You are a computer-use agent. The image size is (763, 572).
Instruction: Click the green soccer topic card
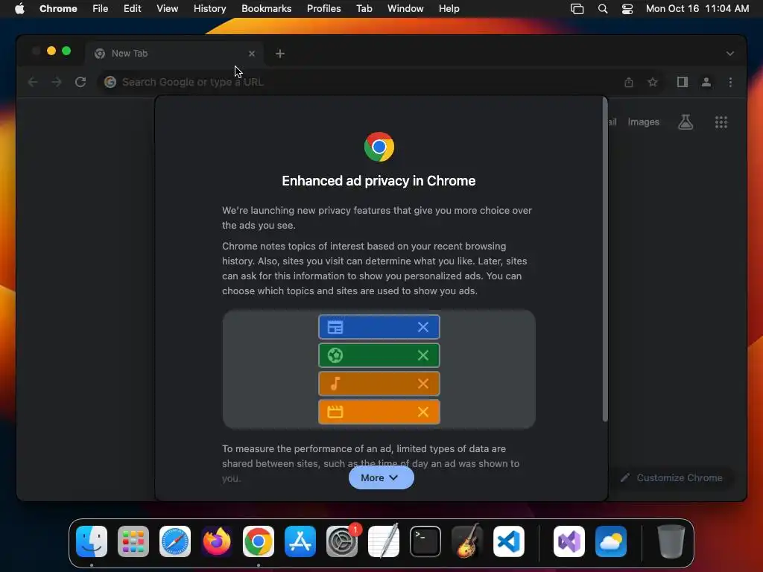[x=379, y=355]
